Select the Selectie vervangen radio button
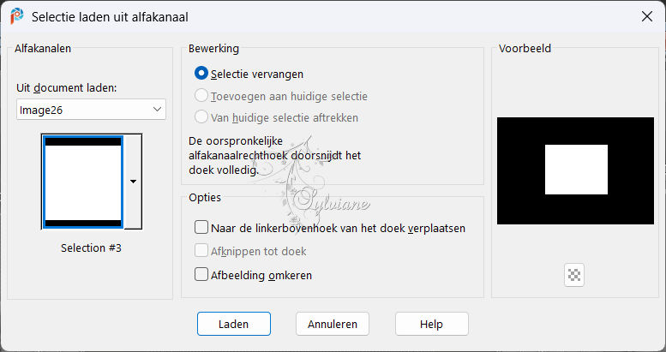The image size is (666, 352). [x=201, y=74]
